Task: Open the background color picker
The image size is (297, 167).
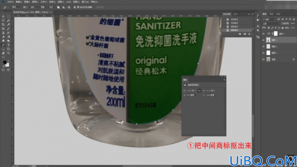Action: [x=7, y=65]
